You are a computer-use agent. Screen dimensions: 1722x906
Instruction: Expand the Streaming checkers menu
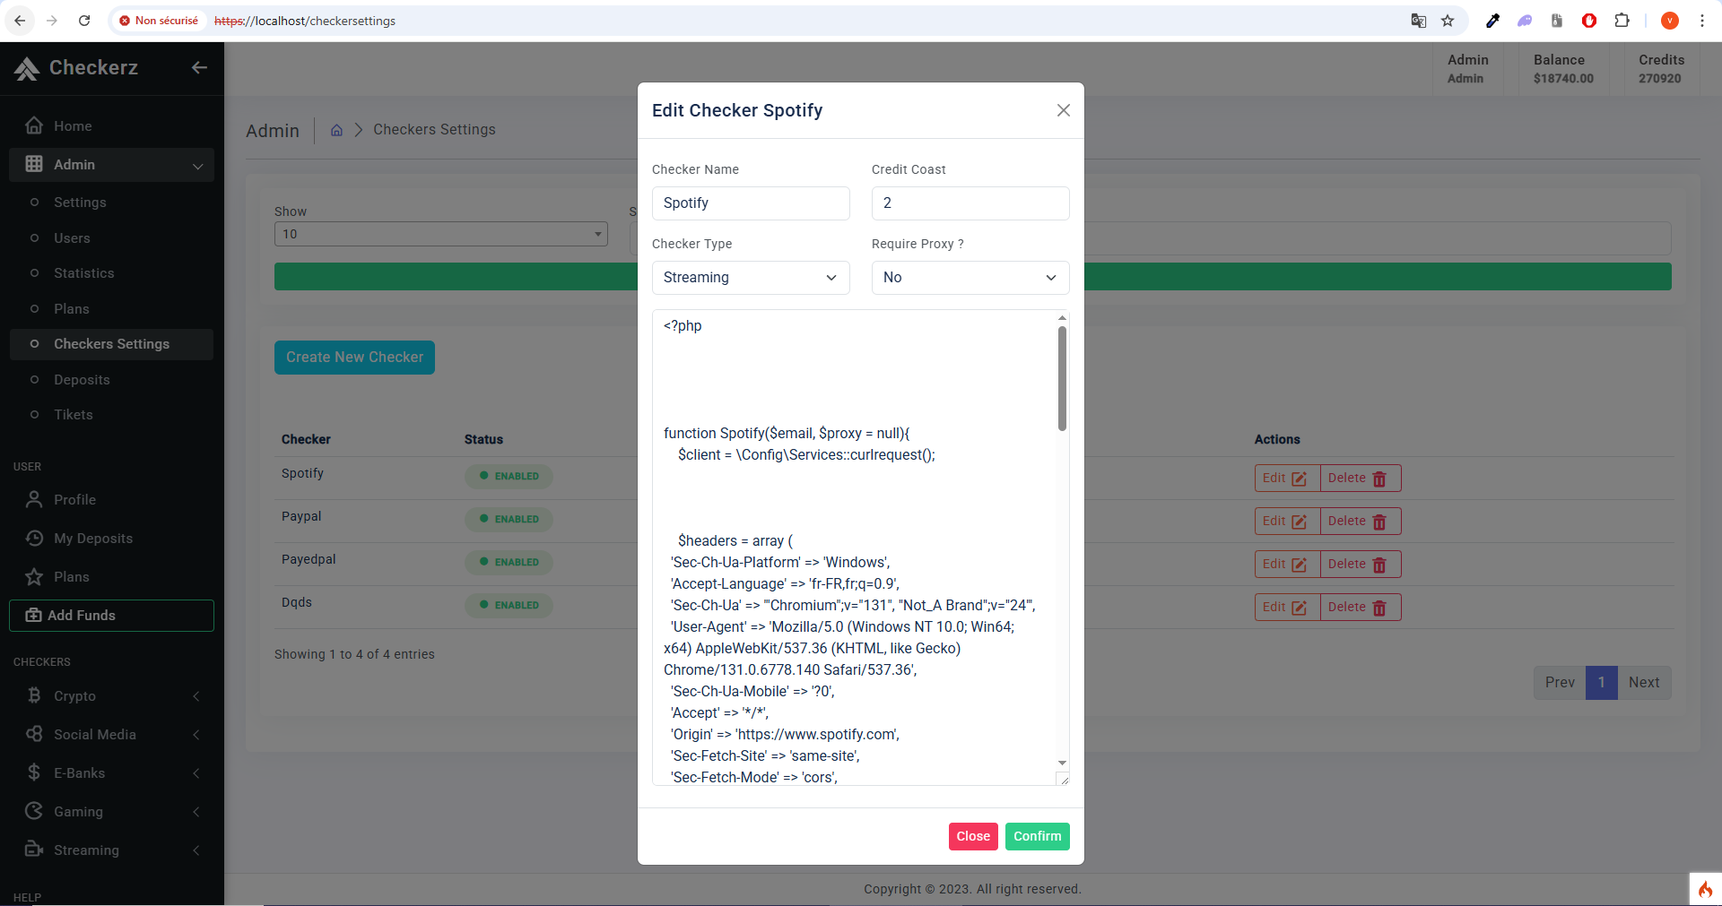point(111,850)
